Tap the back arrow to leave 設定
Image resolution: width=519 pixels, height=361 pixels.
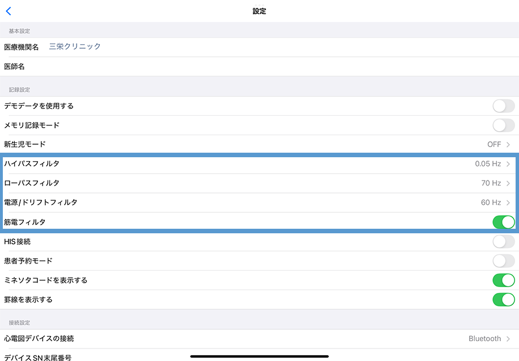pyautogui.click(x=9, y=10)
